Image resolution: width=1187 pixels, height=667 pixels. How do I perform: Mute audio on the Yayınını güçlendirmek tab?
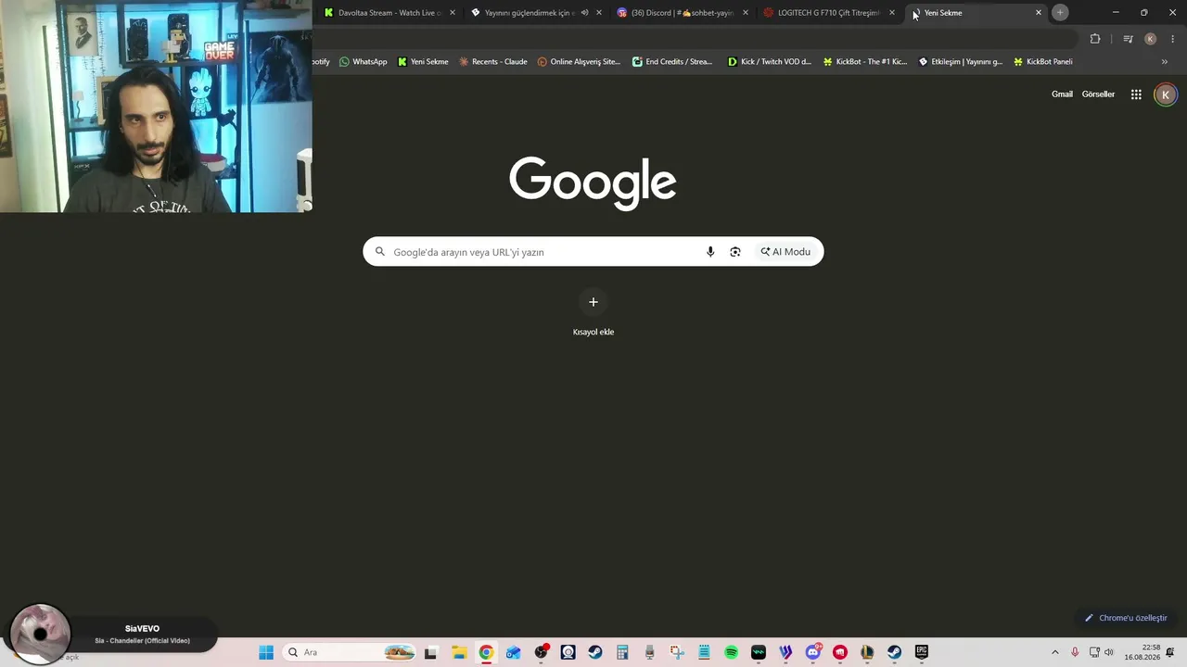pos(584,13)
